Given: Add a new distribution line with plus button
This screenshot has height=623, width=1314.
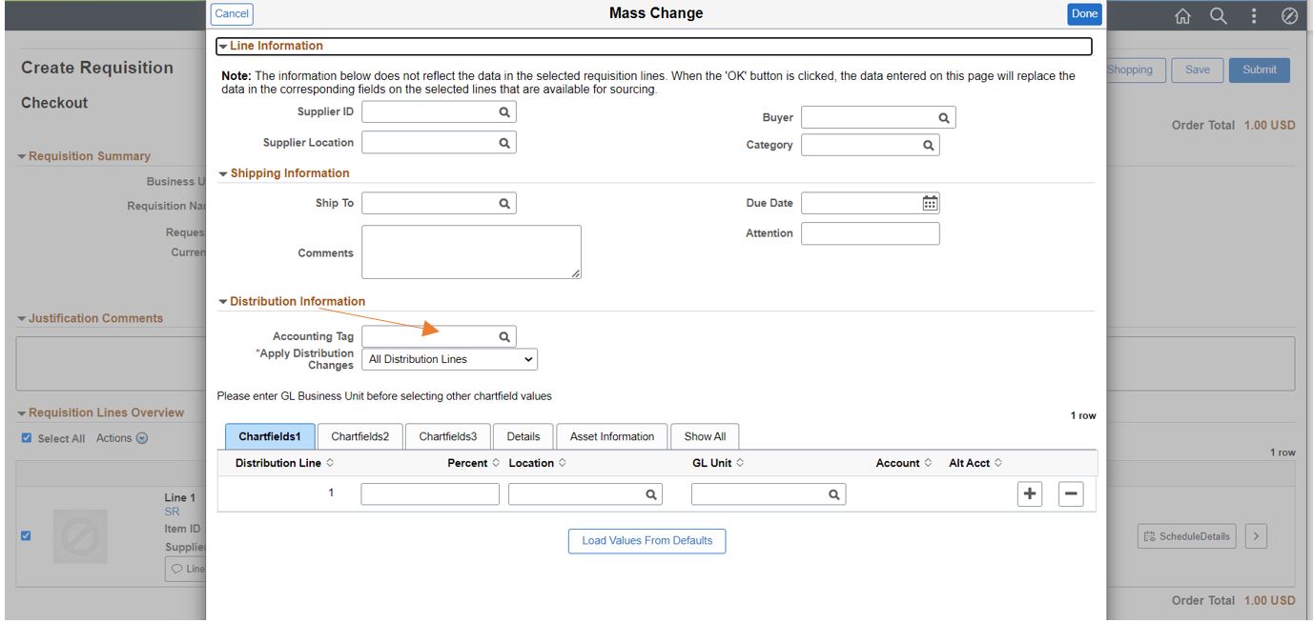Looking at the screenshot, I should [x=1032, y=493].
